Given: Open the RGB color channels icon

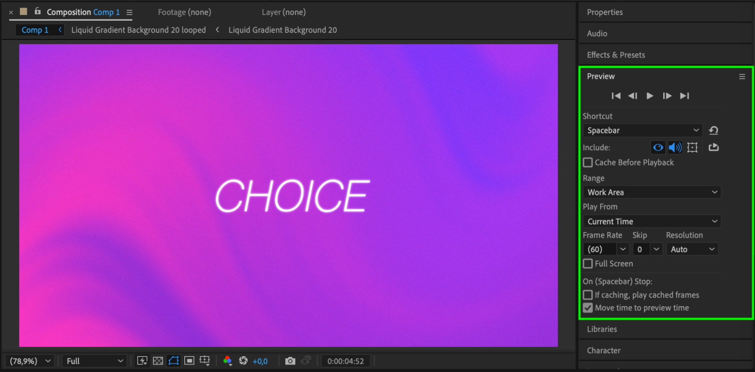Looking at the screenshot, I should [x=227, y=361].
